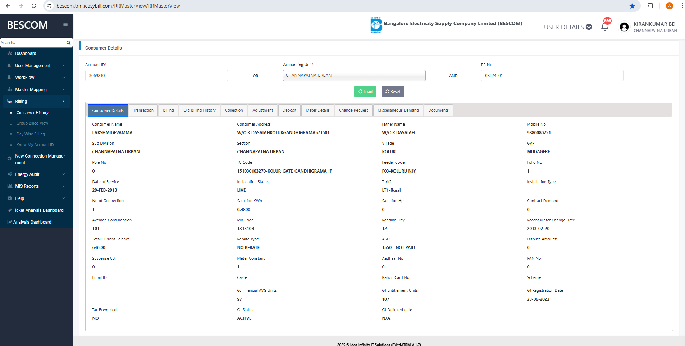
Task: Switch to the Deposit tab
Action: click(289, 110)
